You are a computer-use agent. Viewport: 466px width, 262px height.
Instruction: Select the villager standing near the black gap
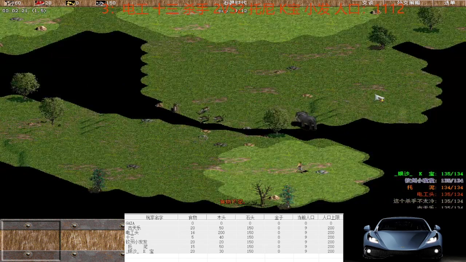(x=175, y=108)
